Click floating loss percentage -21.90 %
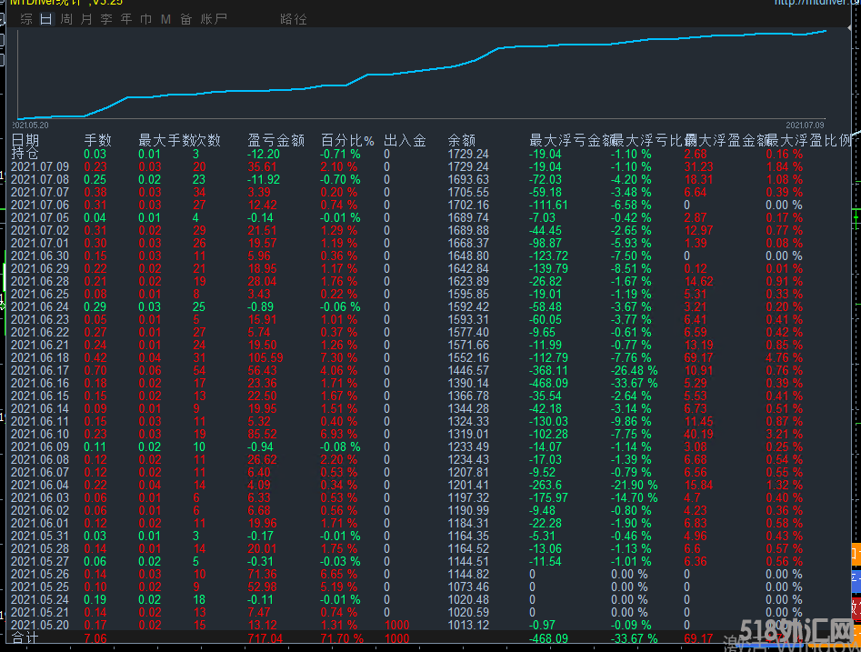Viewport: 861px width, 652px height. [635, 485]
